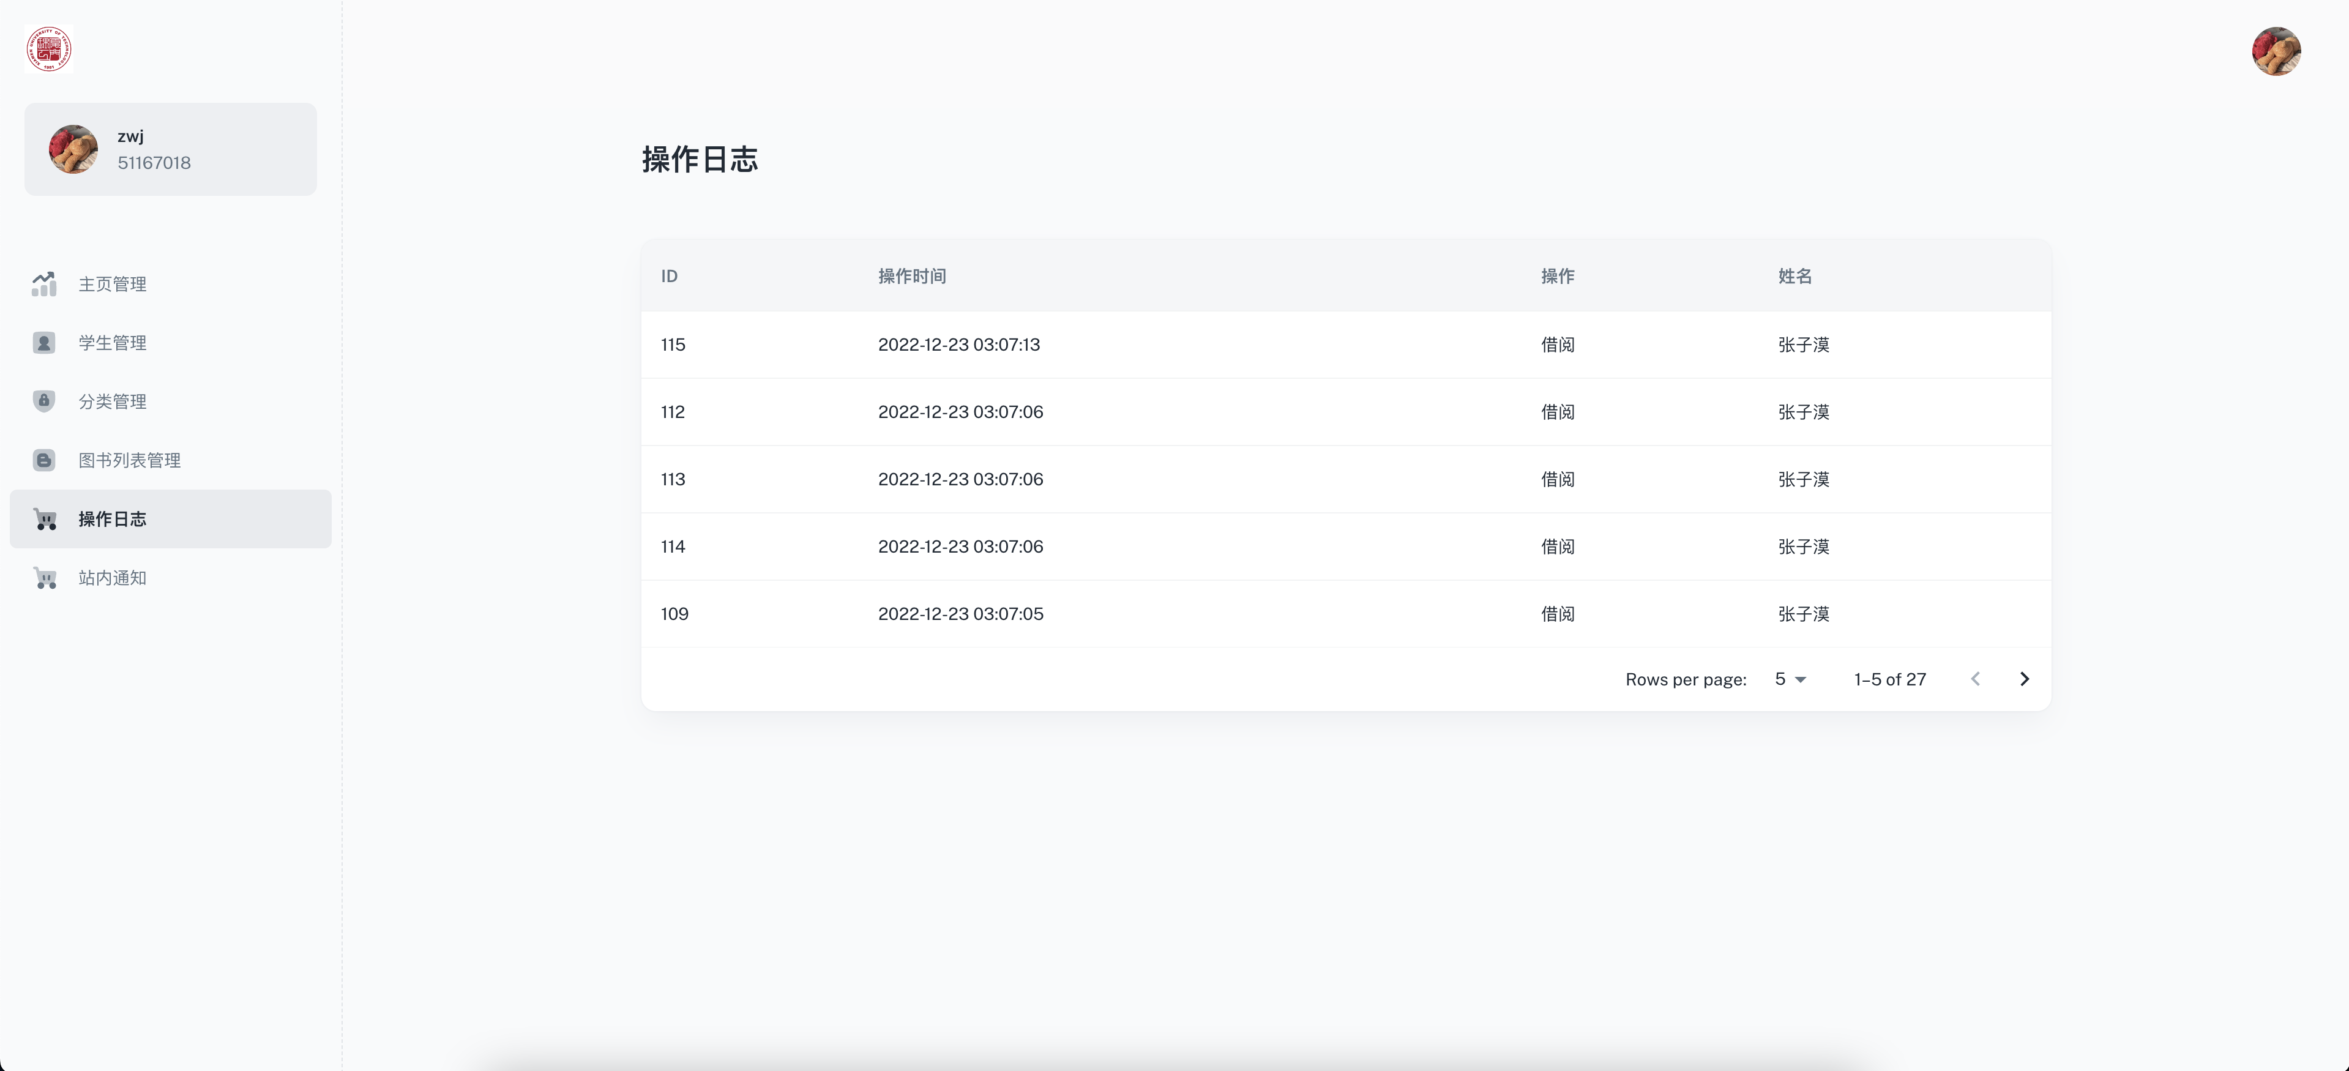The height and width of the screenshot is (1071, 2349).
Task: Click the previous page chevron arrow
Action: pos(1975,678)
